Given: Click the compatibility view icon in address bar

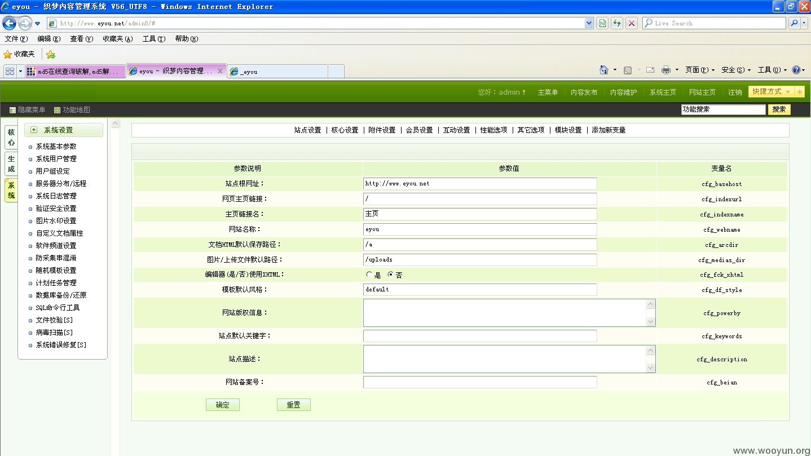Looking at the screenshot, I should [x=602, y=23].
